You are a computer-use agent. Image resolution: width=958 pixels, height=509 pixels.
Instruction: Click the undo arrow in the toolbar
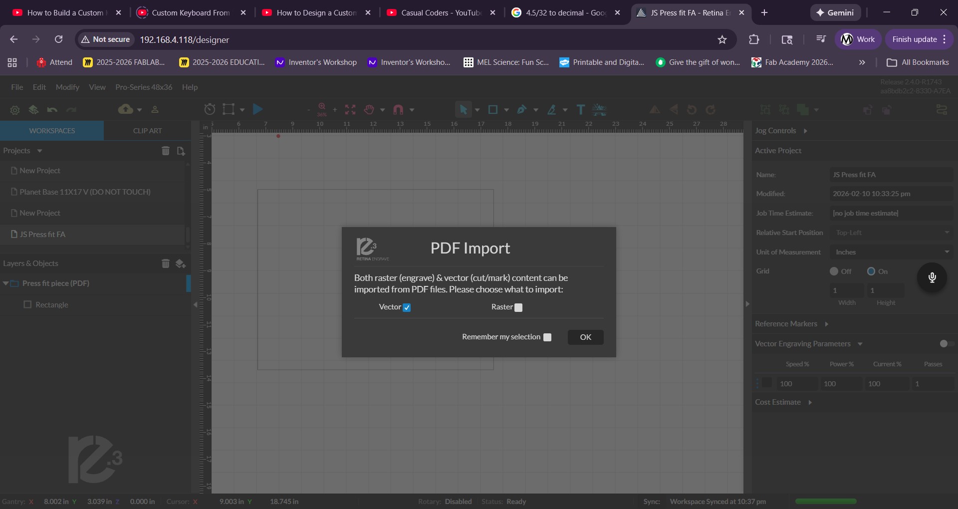pyautogui.click(x=52, y=110)
